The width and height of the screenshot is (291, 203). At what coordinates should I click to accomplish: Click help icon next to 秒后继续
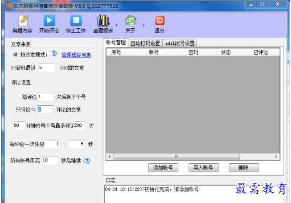click(87, 161)
